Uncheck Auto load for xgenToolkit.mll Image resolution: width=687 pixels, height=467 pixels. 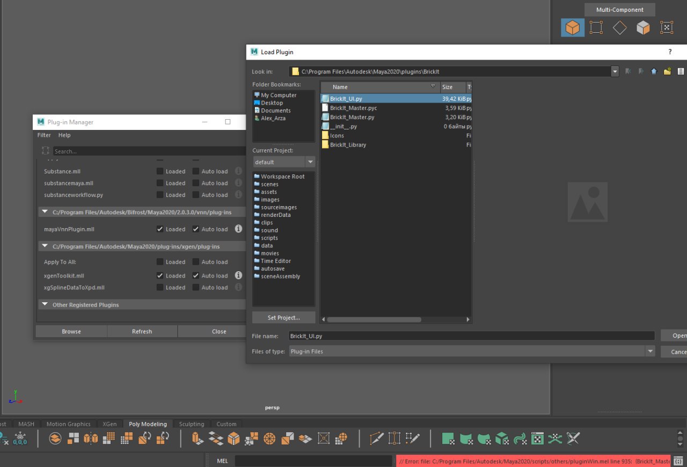[196, 275]
